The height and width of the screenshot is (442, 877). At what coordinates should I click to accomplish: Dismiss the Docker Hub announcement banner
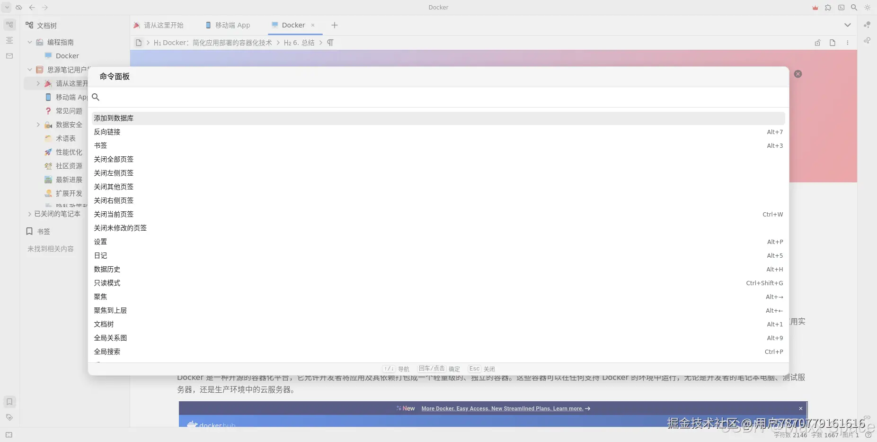tap(801, 408)
